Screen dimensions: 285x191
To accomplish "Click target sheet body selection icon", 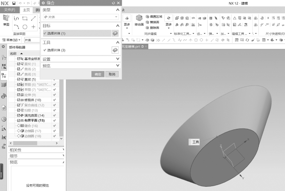I will pyautogui.click(x=115, y=34).
